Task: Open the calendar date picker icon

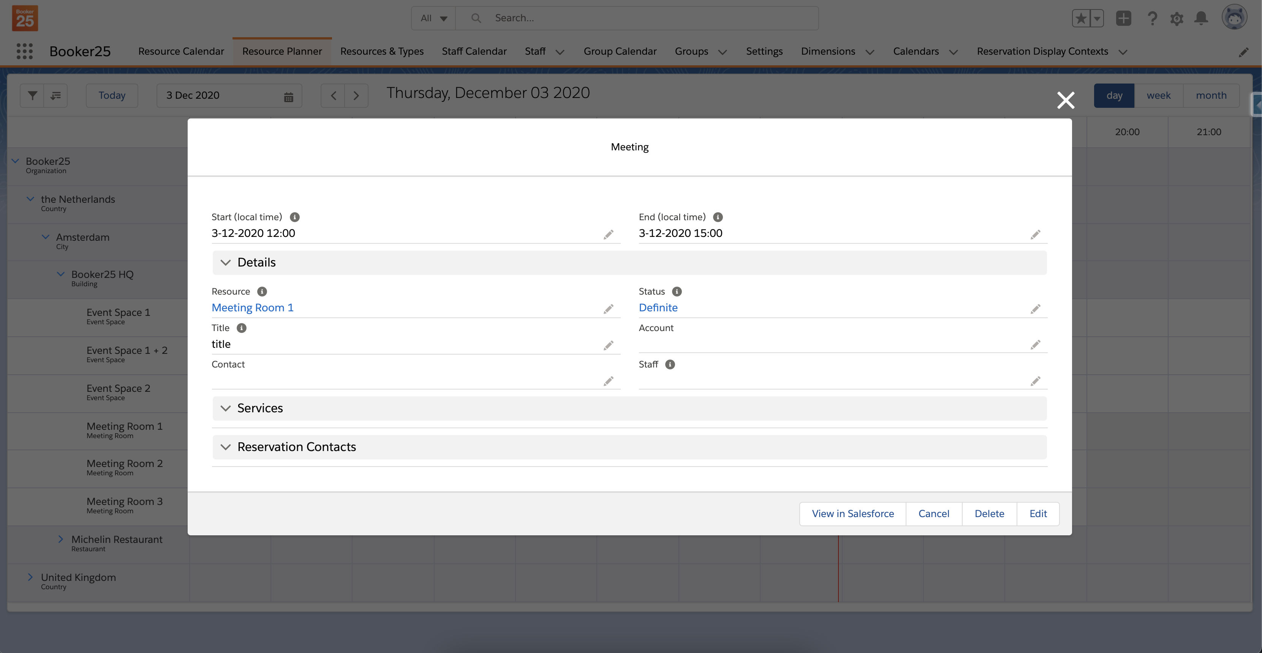Action: pos(289,96)
